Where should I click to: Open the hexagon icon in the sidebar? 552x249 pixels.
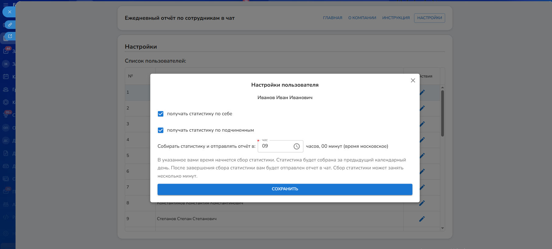click(x=6, y=102)
